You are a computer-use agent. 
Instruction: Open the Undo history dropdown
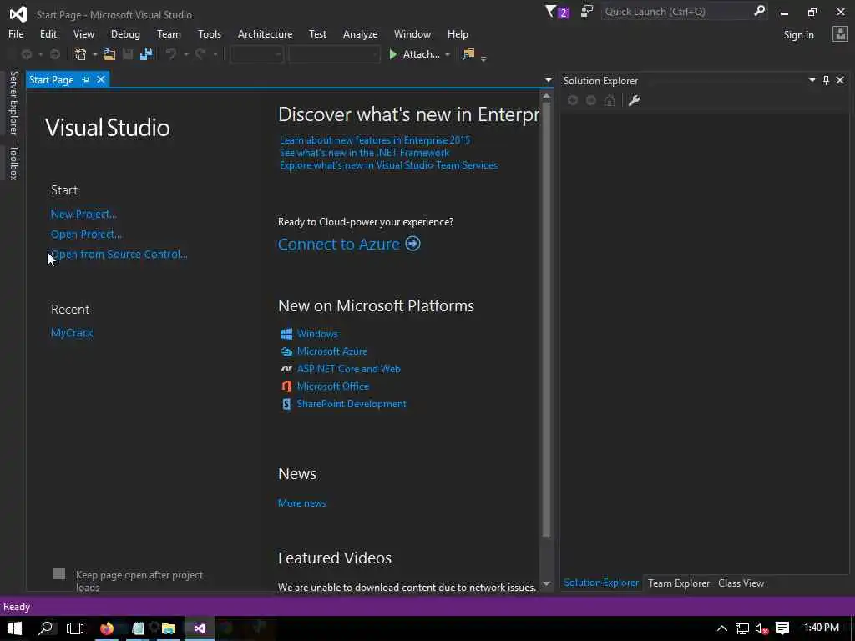pos(185,54)
